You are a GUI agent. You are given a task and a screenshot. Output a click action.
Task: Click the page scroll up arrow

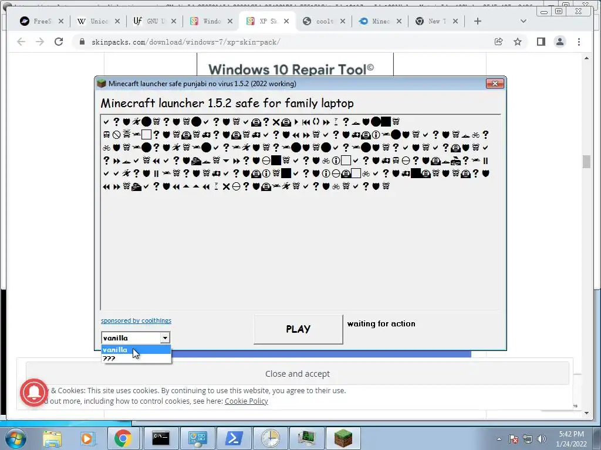coord(586,58)
